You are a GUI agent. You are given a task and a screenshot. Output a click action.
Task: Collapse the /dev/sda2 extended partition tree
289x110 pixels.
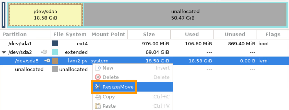coord(3,52)
